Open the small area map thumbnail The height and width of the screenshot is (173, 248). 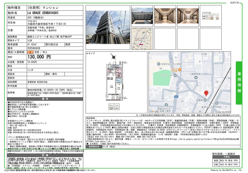pyautogui.click(x=142, y=38)
